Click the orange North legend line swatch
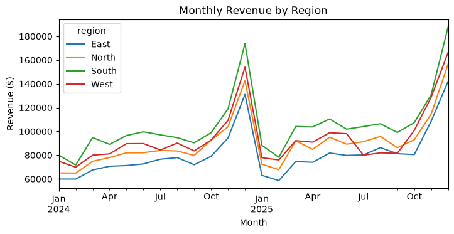Image resolution: width=454 pixels, height=234 pixels. (75, 58)
